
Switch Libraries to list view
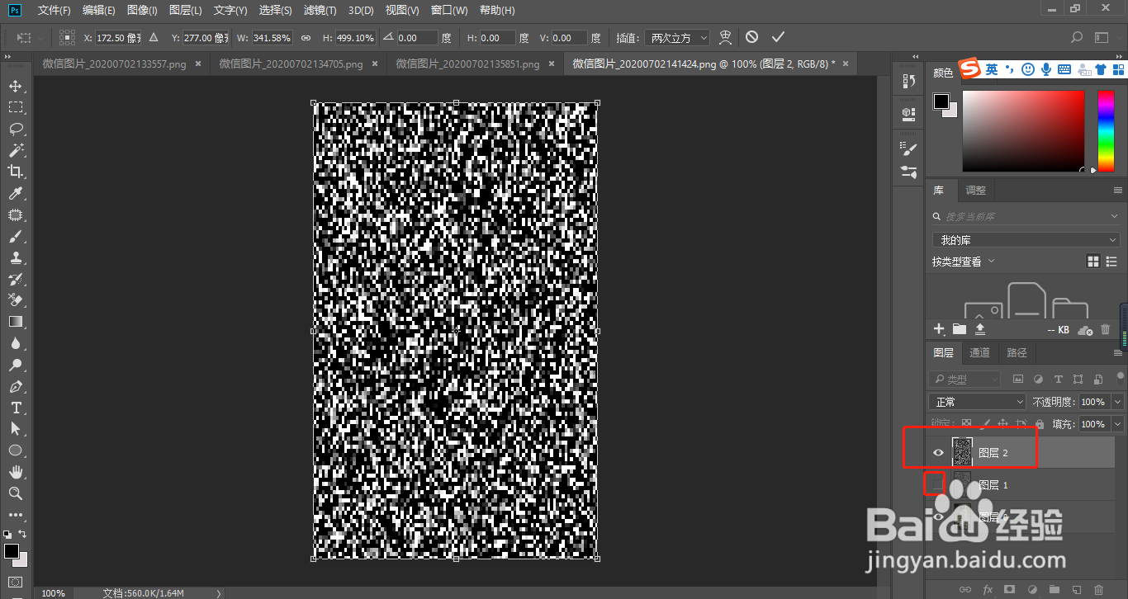click(1113, 262)
